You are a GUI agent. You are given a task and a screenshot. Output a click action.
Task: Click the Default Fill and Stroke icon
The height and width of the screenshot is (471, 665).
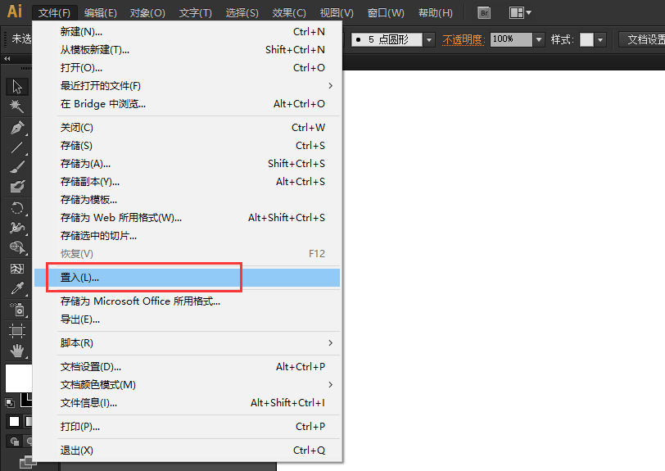[10, 402]
